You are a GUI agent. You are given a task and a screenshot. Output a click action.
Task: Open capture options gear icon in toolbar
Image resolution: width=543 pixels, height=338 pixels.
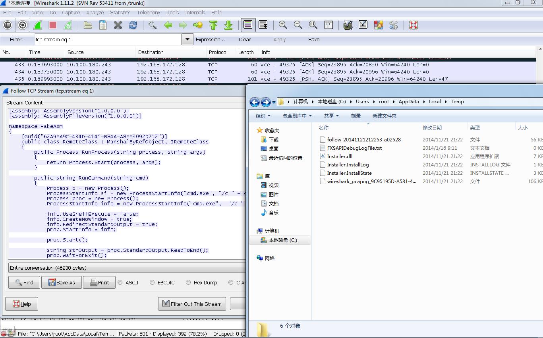23,25
